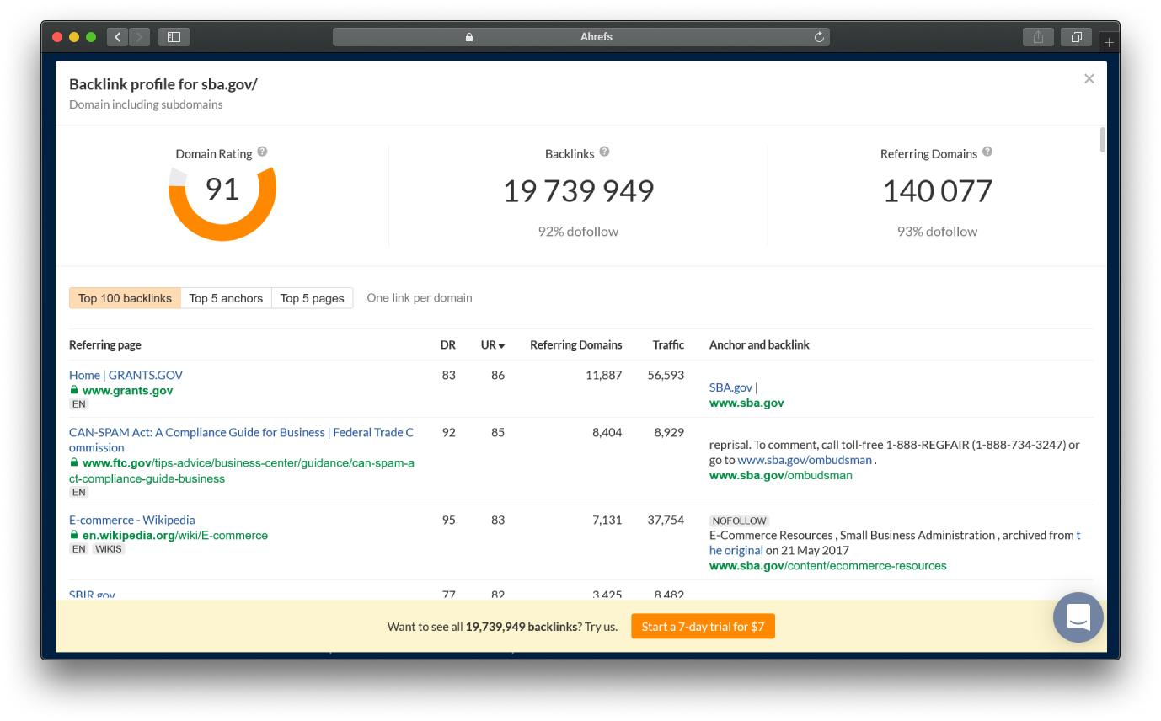The image size is (1161, 721).
Task: Switch to Top 5 anchors tab
Action: point(226,298)
